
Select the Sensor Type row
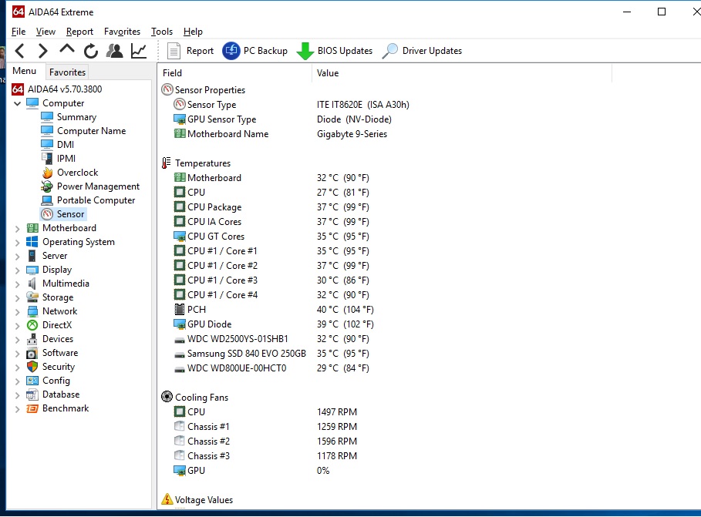point(291,105)
